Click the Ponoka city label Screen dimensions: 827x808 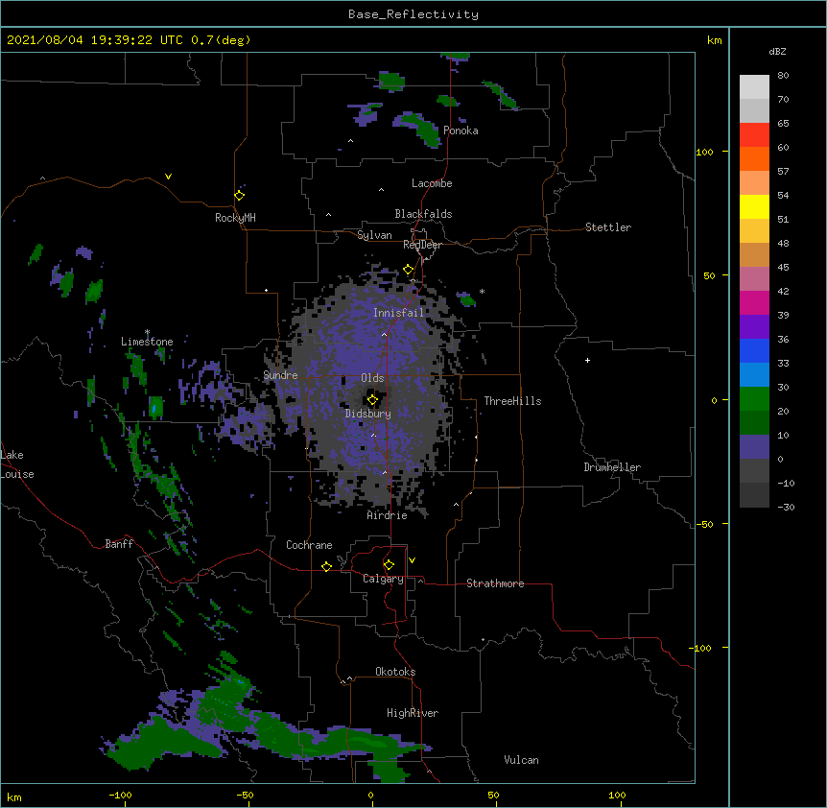(x=461, y=131)
